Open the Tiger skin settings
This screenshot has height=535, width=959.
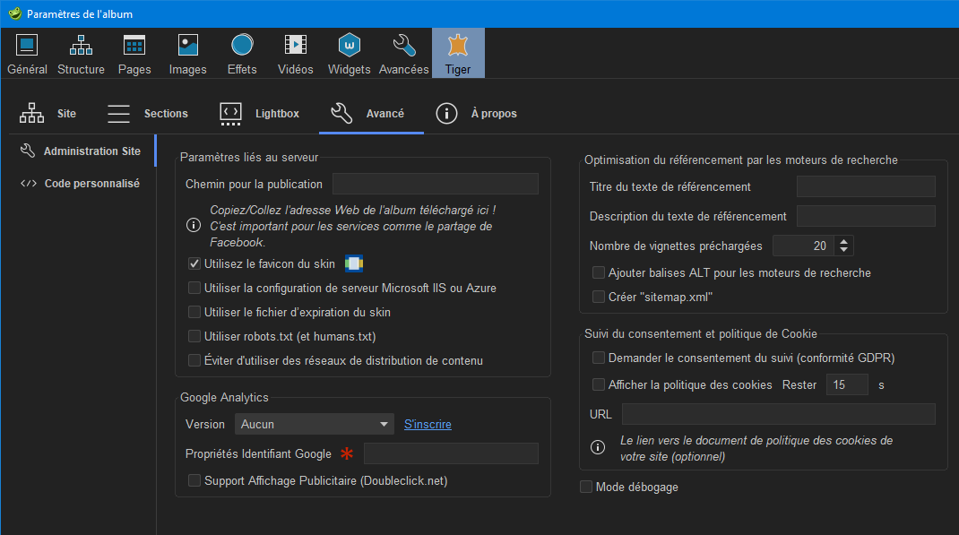pos(458,52)
